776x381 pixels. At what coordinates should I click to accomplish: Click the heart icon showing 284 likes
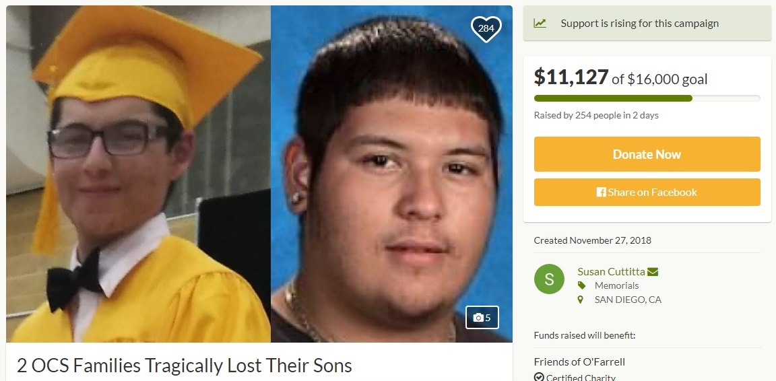pos(486,28)
